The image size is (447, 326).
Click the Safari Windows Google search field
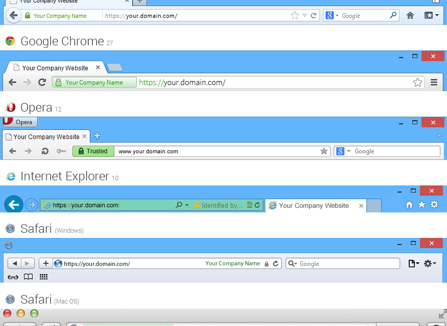click(343, 263)
